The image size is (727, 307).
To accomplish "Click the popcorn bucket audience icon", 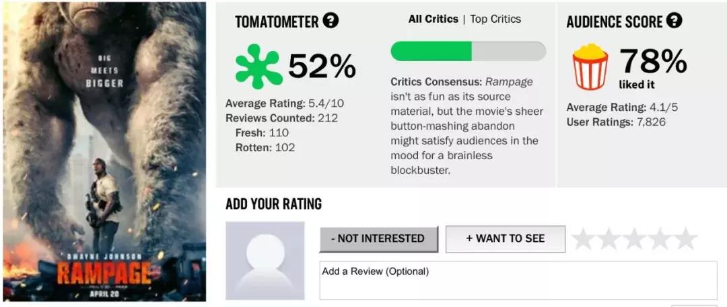I will 590,67.
